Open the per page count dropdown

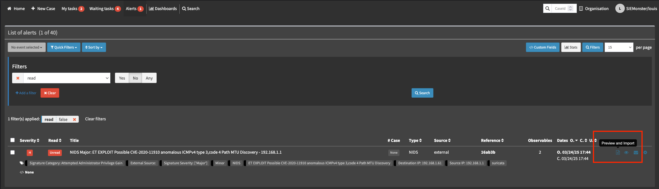click(619, 47)
